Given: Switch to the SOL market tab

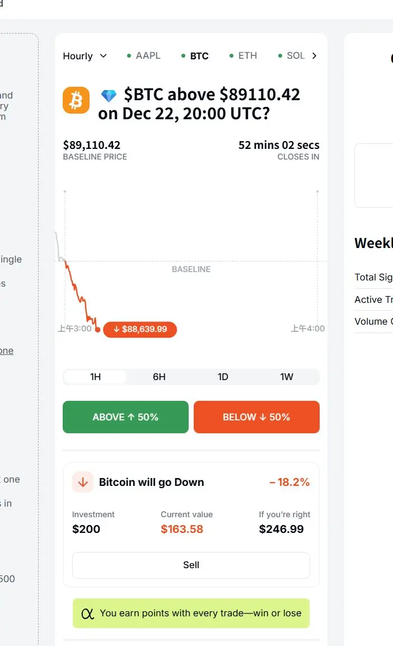Looking at the screenshot, I should click(x=292, y=55).
